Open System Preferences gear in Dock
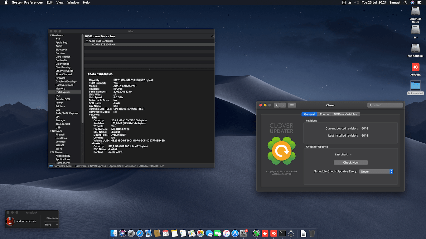The image size is (426, 239). point(244,233)
